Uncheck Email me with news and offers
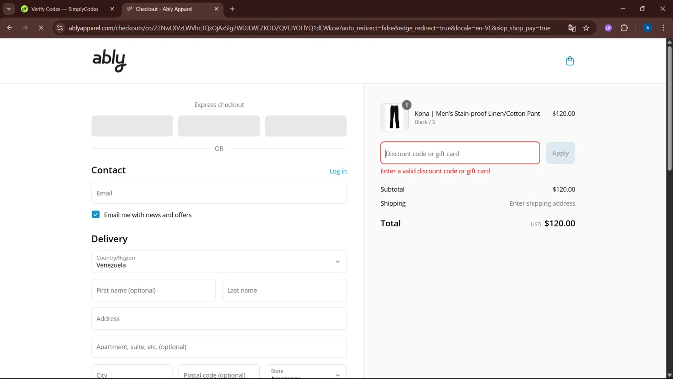The height and width of the screenshot is (379, 673). pos(96,215)
